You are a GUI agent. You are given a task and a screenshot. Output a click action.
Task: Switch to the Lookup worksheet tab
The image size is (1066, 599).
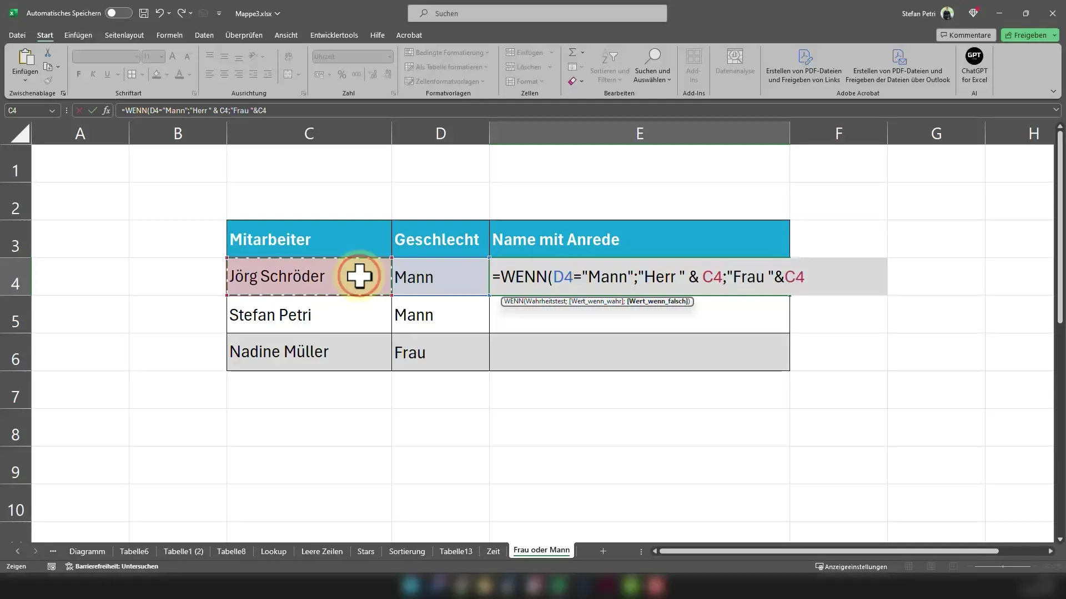coord(274,551)
